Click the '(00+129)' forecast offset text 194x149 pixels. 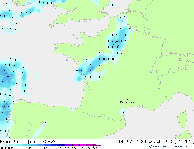tap(184, 142)
